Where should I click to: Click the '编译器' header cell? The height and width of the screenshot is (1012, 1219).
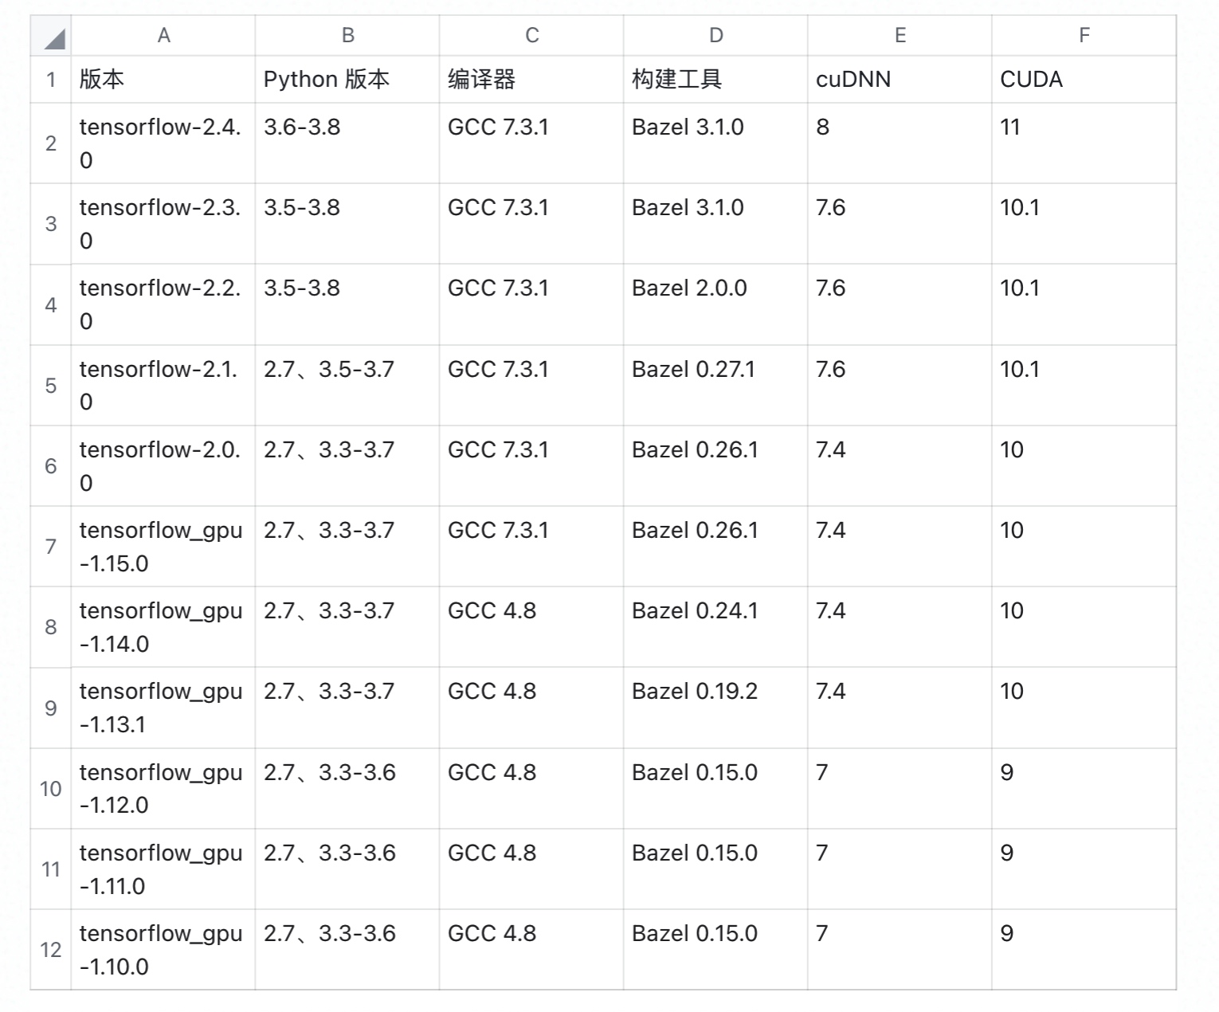point(531,80)
